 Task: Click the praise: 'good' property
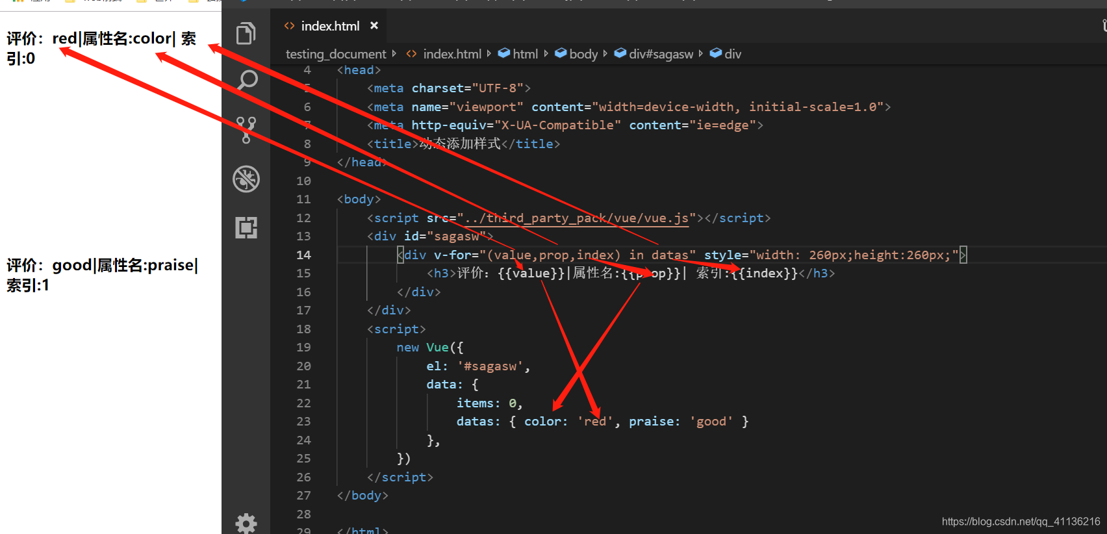coord(681,422)
